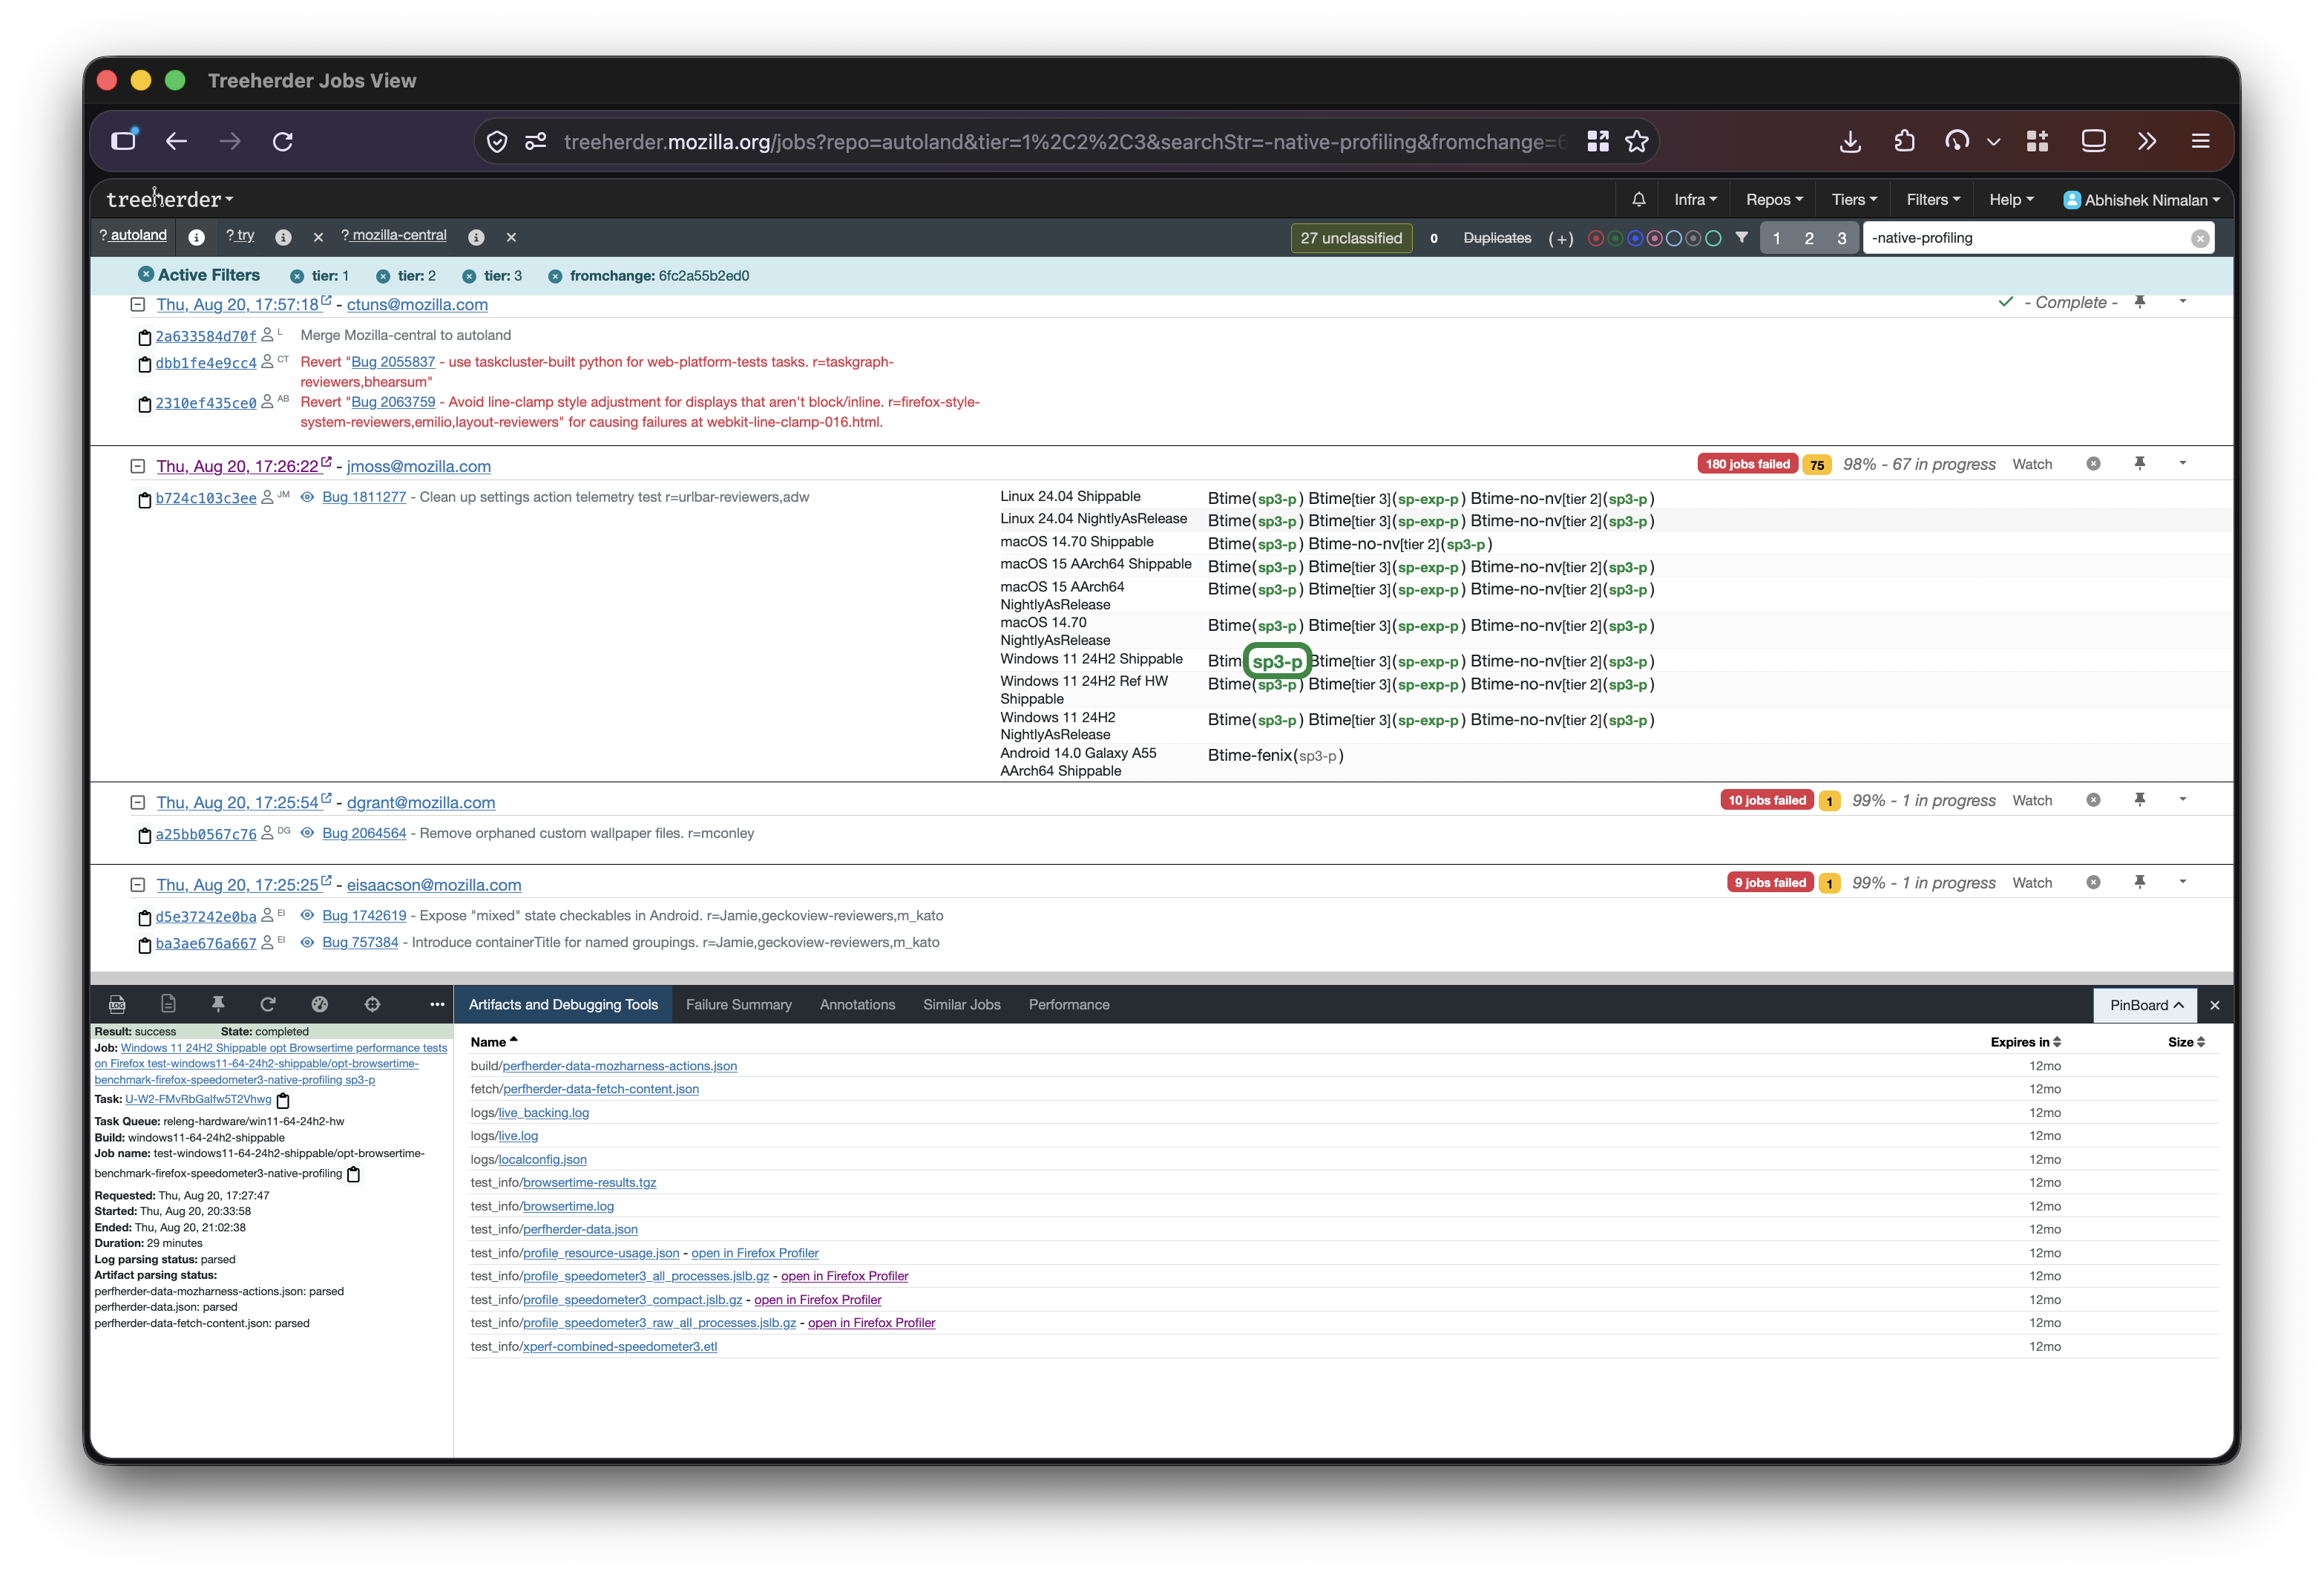This screenshot has width=2324, height=1575.
Task: Toggle the green success status filter circle
Action: 1615,238
